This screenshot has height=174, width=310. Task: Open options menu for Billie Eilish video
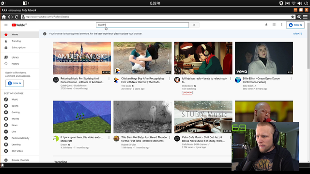coord(291,79)
